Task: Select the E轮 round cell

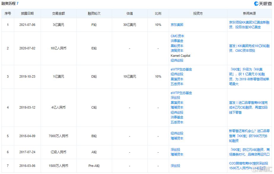Action: tap(94, 48)
